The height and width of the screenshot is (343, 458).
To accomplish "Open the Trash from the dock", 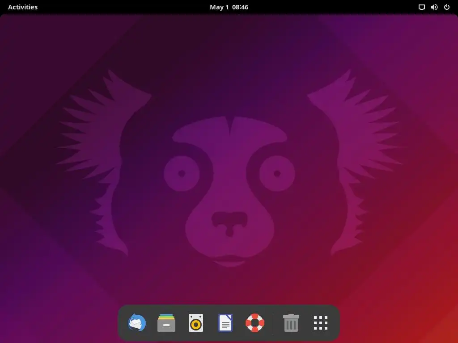I will coord(291,322).
